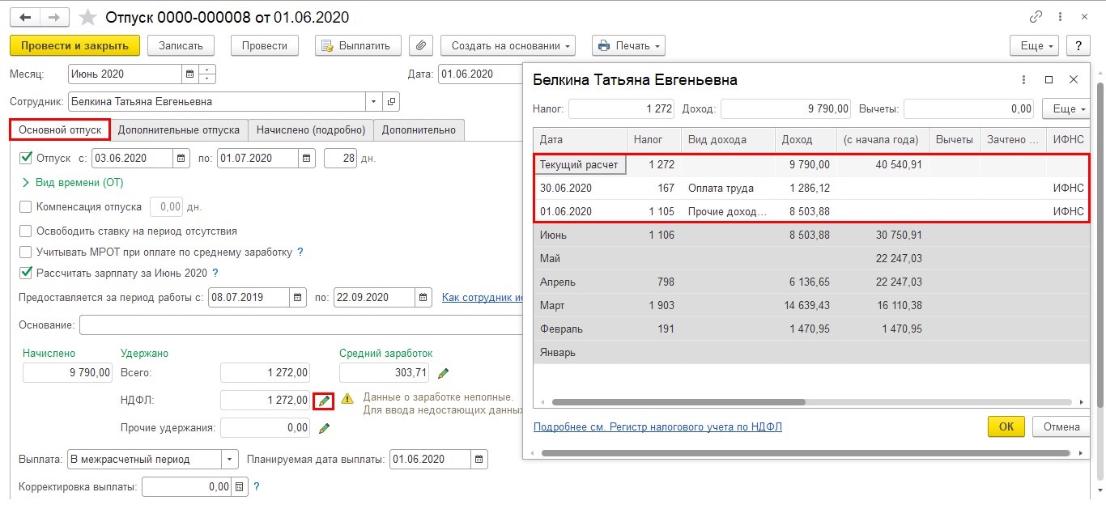This screenshot has height=509, width=1106.
Task: Check Учитывать МРОТ при оплате
Action: pos(25,252)
